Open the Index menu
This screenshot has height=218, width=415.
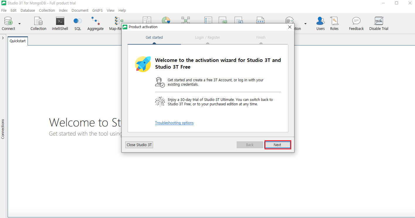(63, 10)
